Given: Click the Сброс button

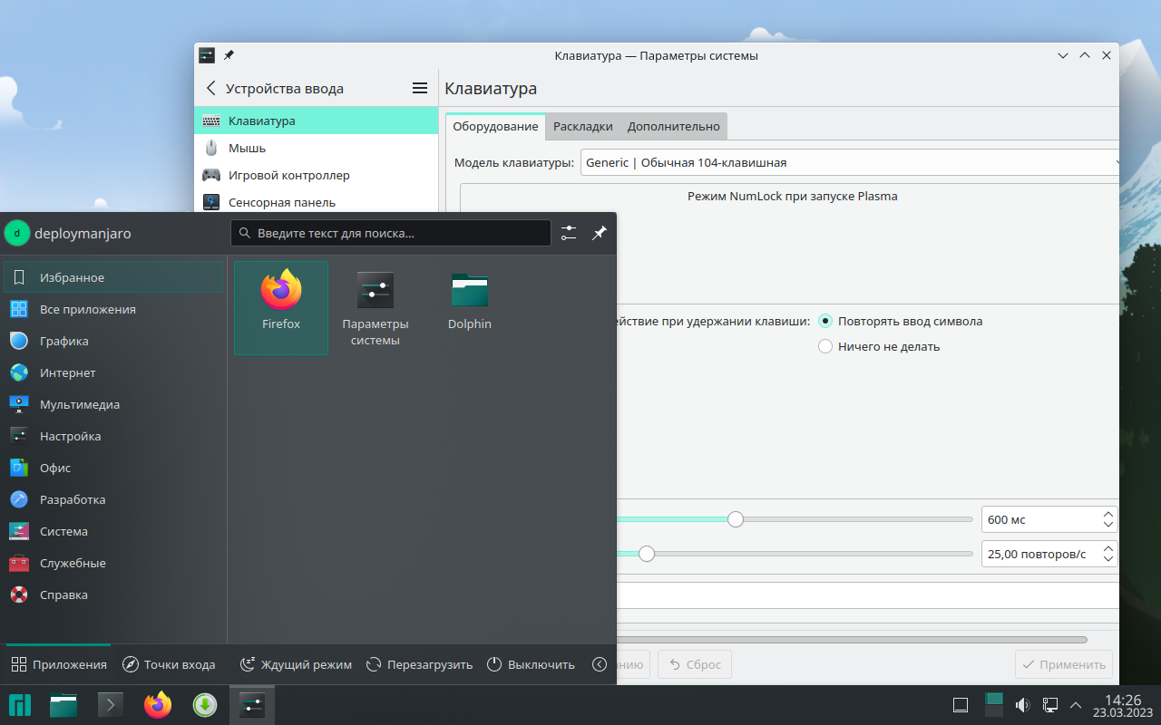Looking at the screenshot, I should coord(695,664).
